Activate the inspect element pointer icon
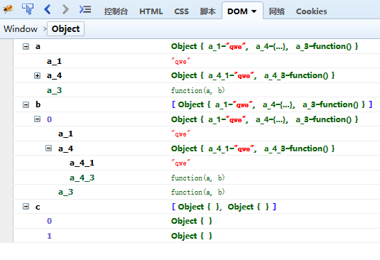The width and height of the screenshot is (380, 260). 28,9
